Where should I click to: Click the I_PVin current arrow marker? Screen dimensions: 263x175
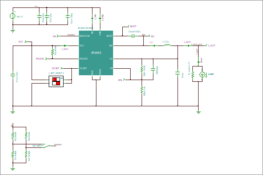point(100,18)
